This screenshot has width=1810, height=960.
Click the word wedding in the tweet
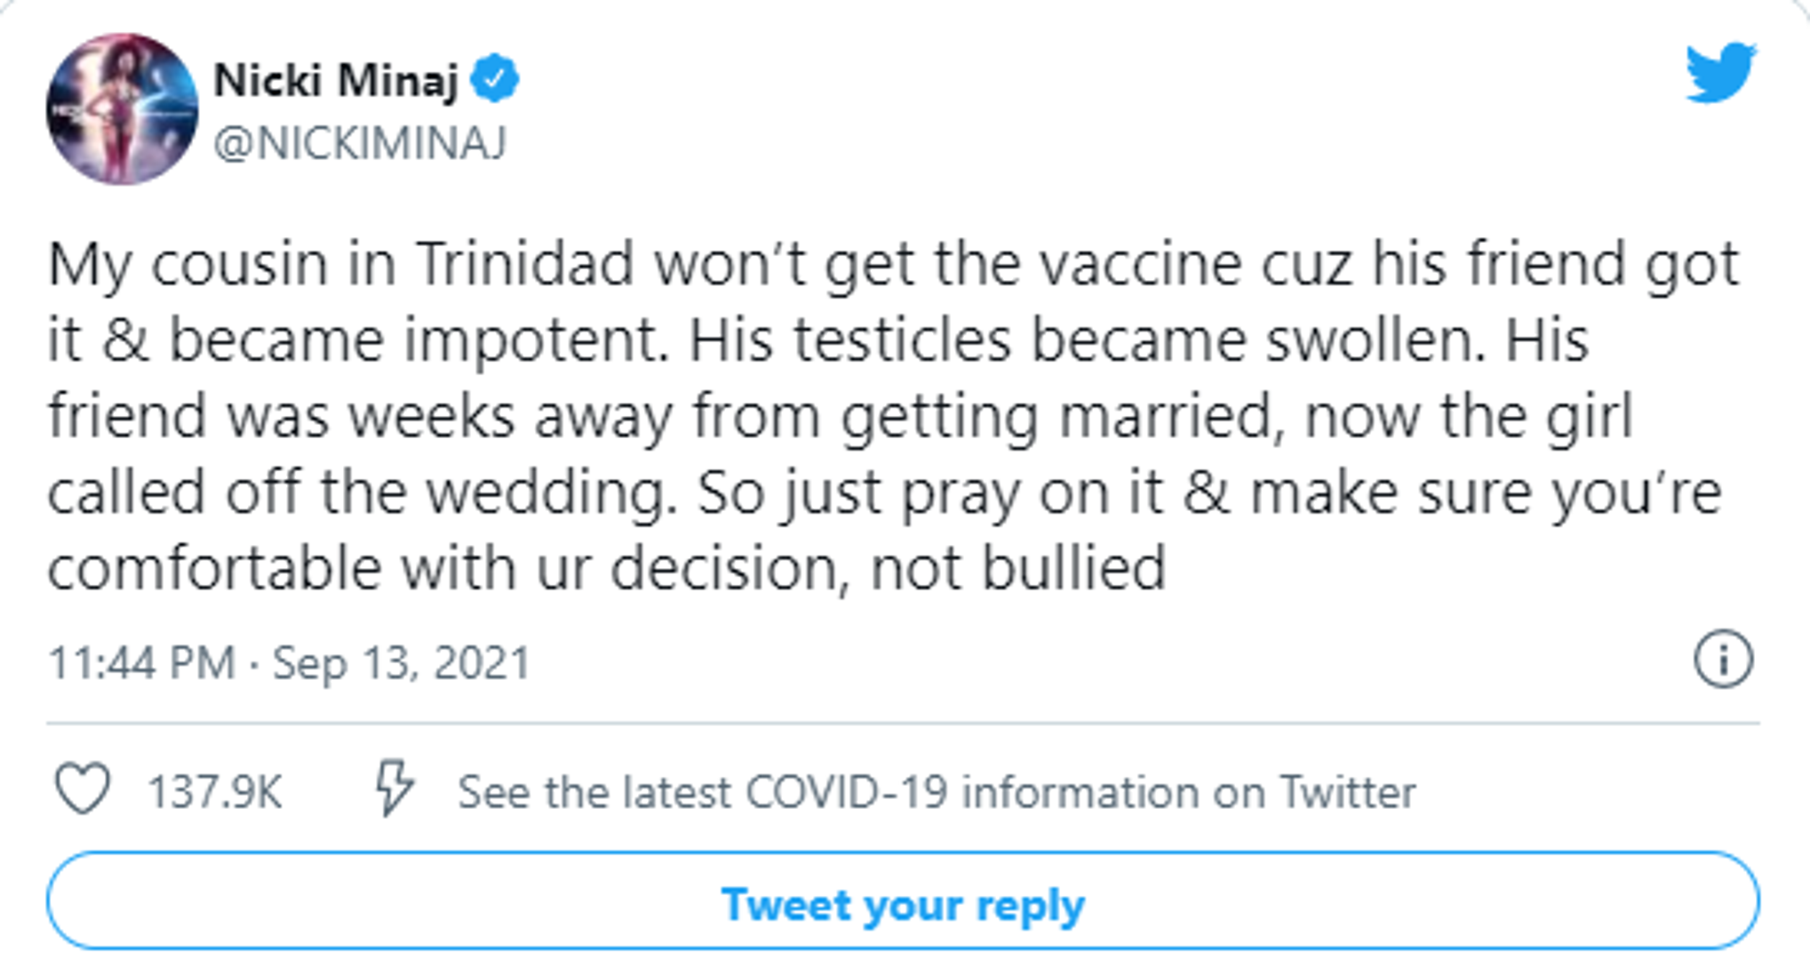(546, 492)
